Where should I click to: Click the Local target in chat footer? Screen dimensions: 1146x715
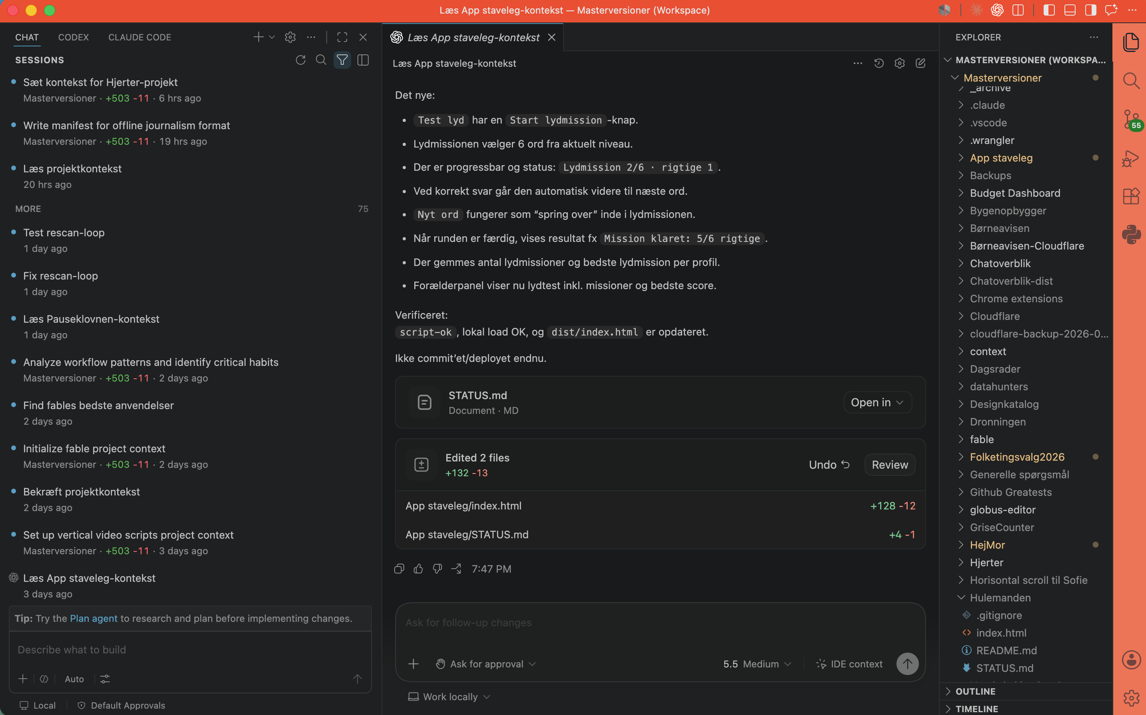pos(38,705)
